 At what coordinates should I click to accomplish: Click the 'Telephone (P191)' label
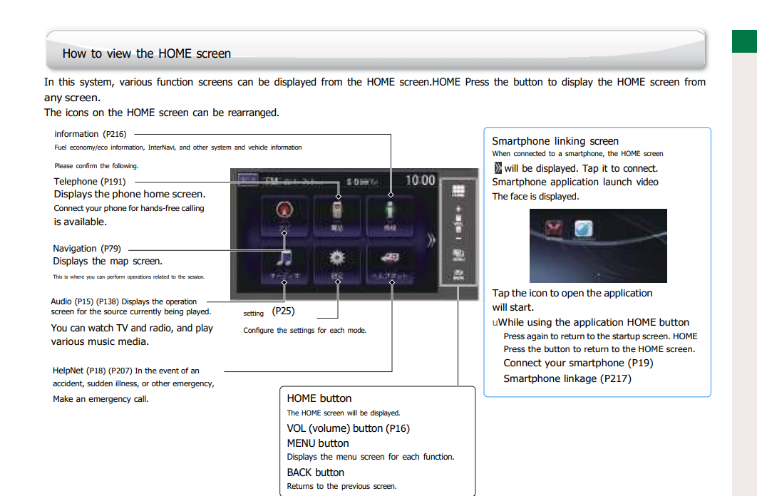click(89, 181)
